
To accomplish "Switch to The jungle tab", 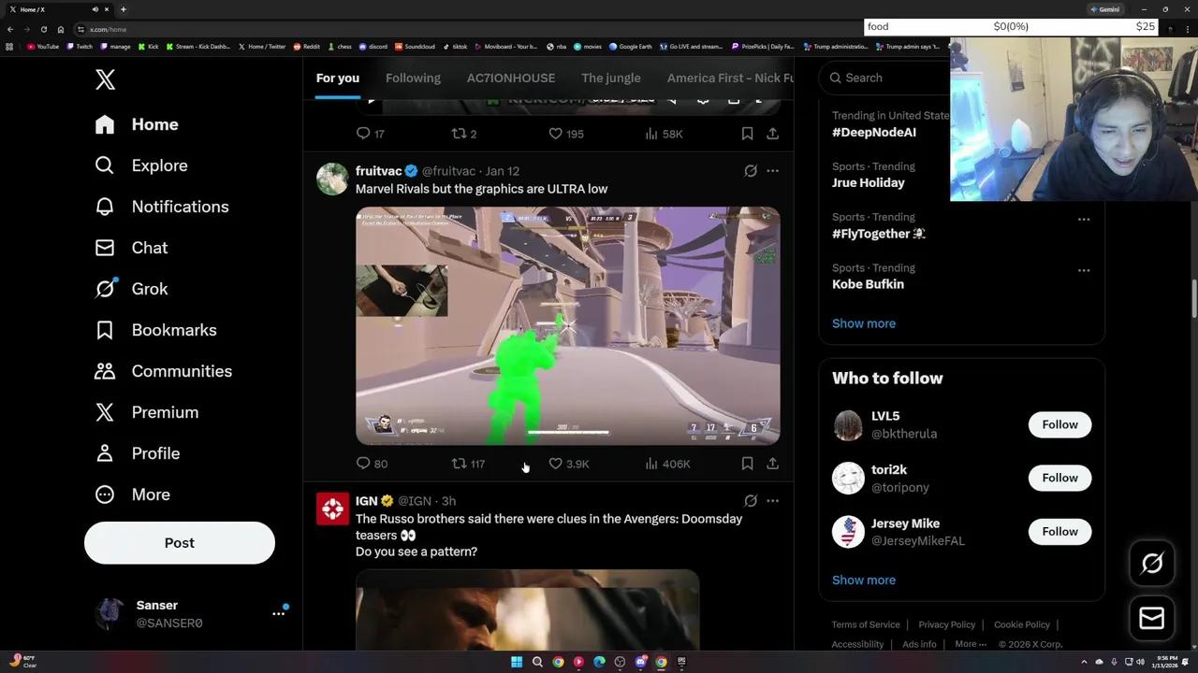I will click(x=610, y=78).
